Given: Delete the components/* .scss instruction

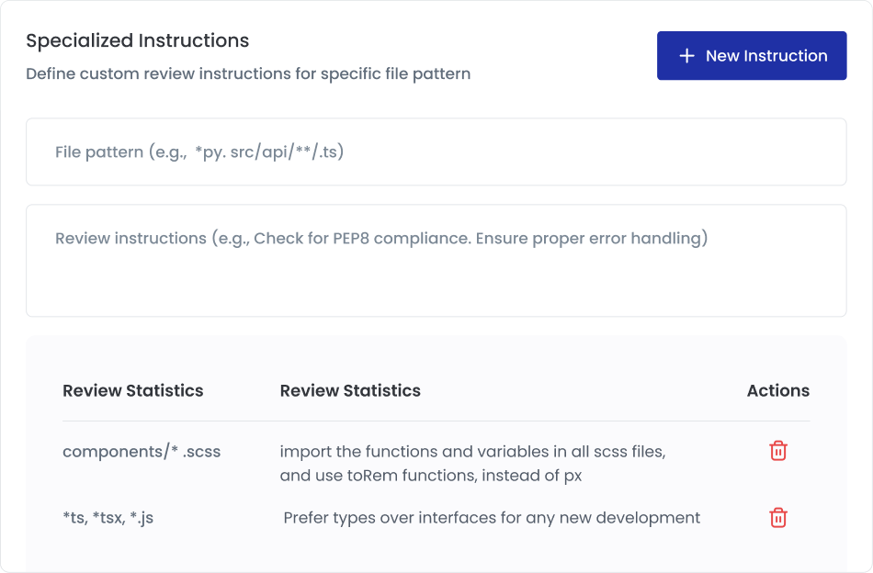Looking at the screenshot, I should click(777, 451).
